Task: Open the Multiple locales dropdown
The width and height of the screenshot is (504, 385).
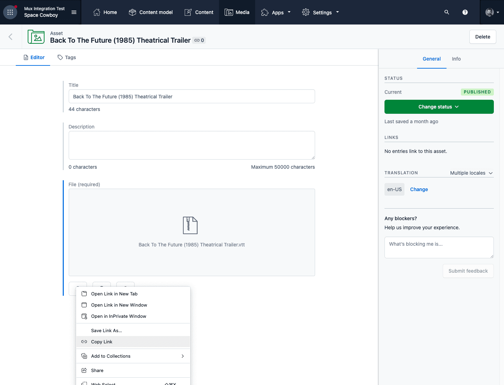Action: 471,173
